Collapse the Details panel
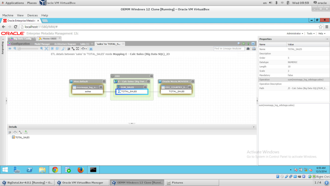This screenshot has height=186, width=330. (x=254, y=127)
